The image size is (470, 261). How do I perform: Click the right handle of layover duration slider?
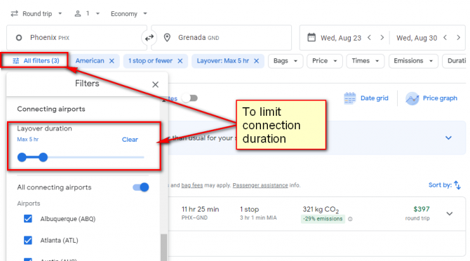tap(43, 157)
